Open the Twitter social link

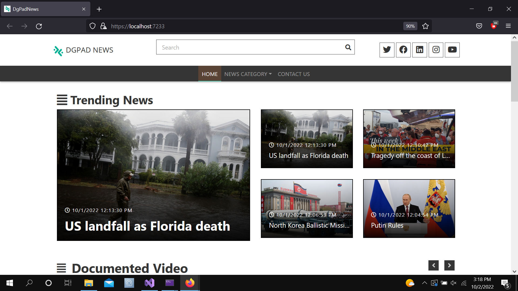(x=387, y=50)
